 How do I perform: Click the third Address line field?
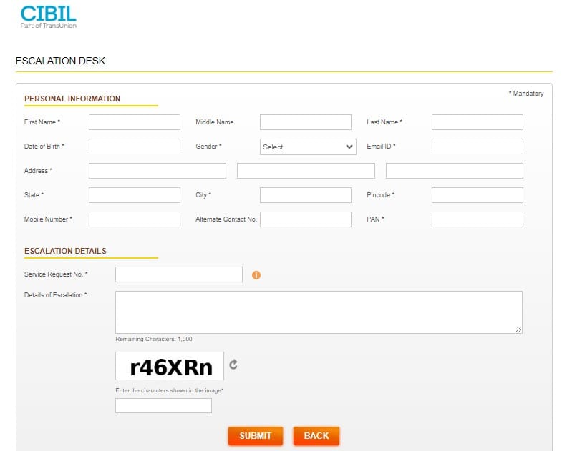pos(455,171)
